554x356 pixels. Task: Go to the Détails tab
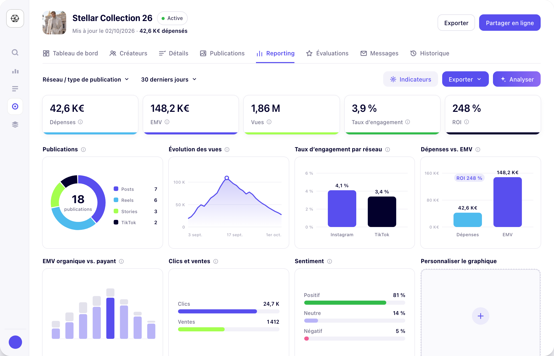point(174,53)
